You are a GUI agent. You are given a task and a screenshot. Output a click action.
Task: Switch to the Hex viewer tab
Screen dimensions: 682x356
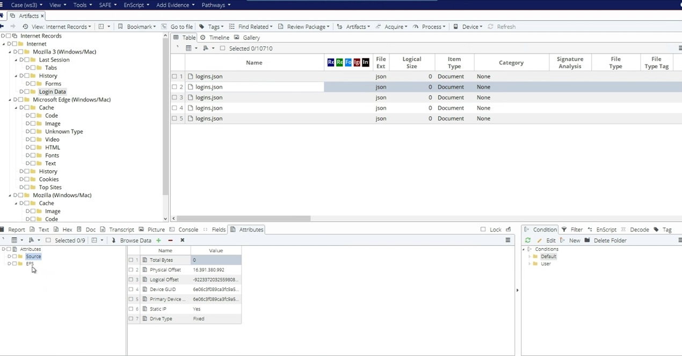(x=63, y=230)
